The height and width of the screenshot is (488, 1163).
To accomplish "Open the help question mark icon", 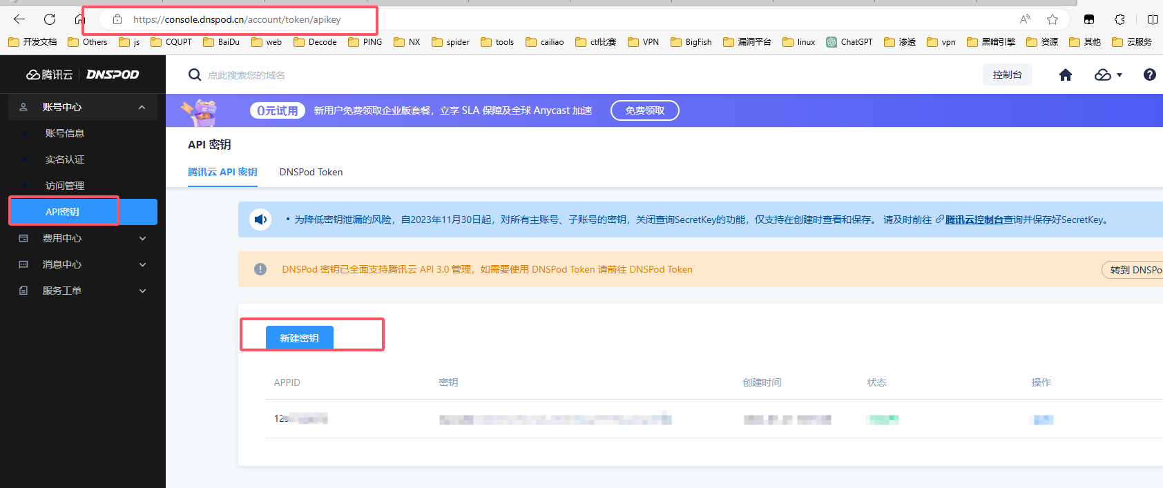I will 1149,75.
